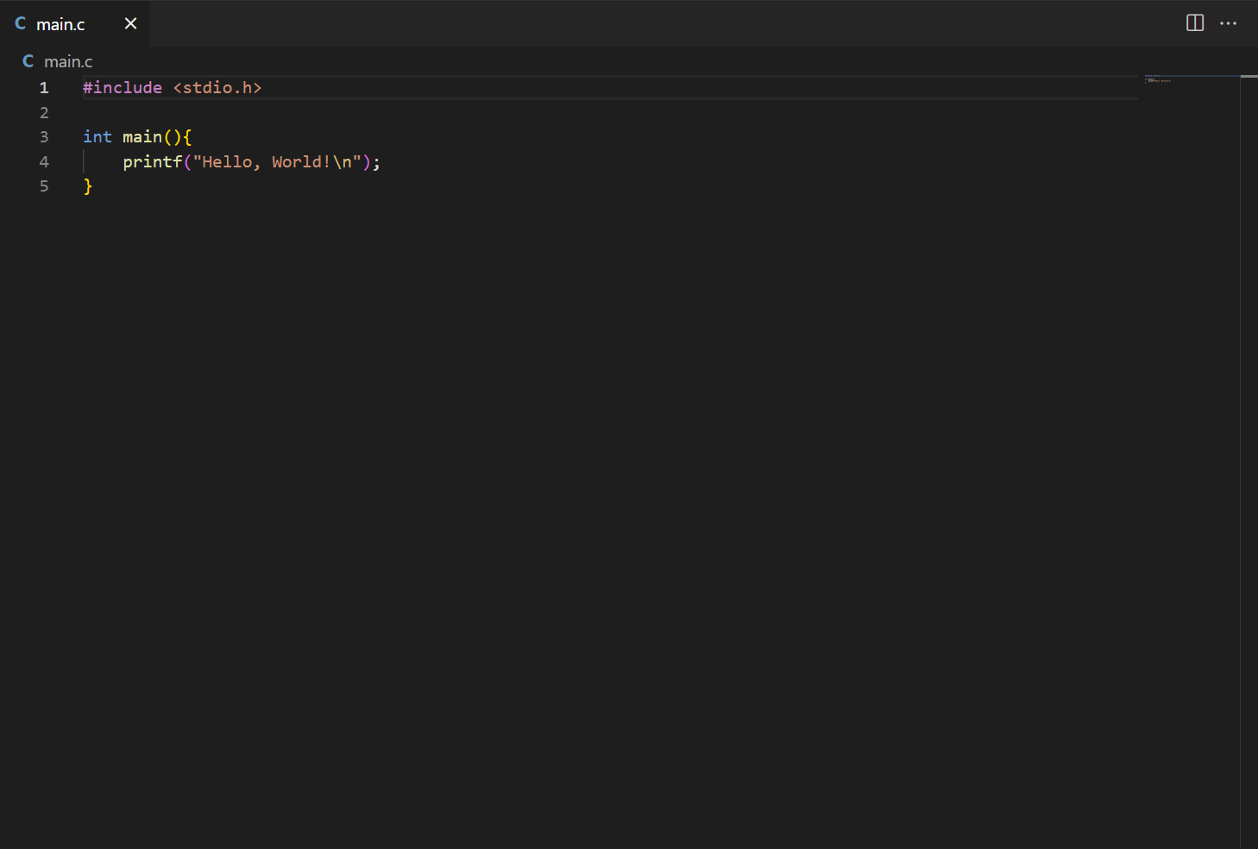This screenshot has width=1258, height=849.
Task: Place cursor on the #include directive
Action: pos(122,87)
